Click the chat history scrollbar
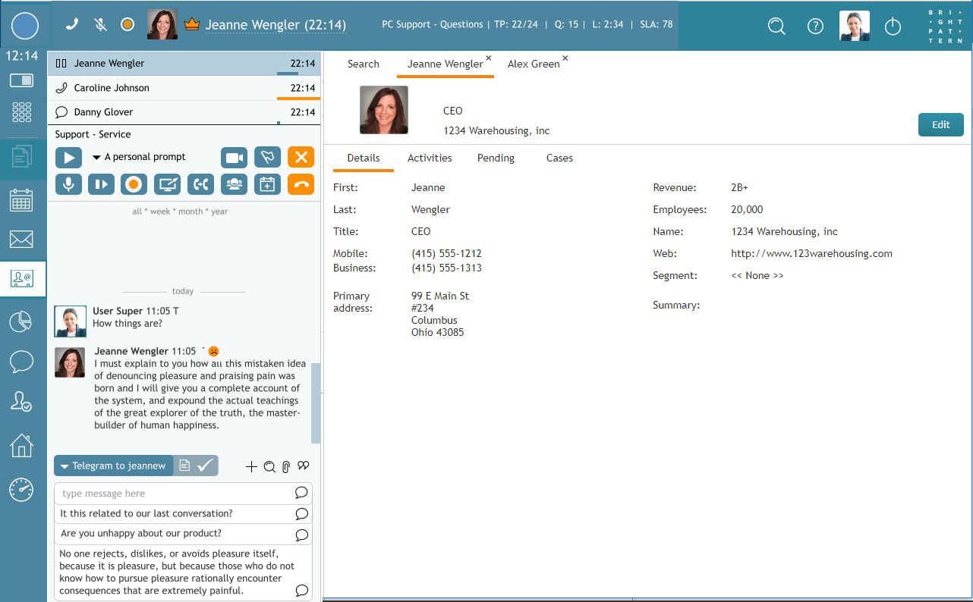The width and height of the screenshot is (973, 602). click(316, 403)
